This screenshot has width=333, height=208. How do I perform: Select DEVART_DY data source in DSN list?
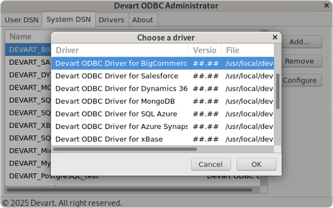pos(28,75)
